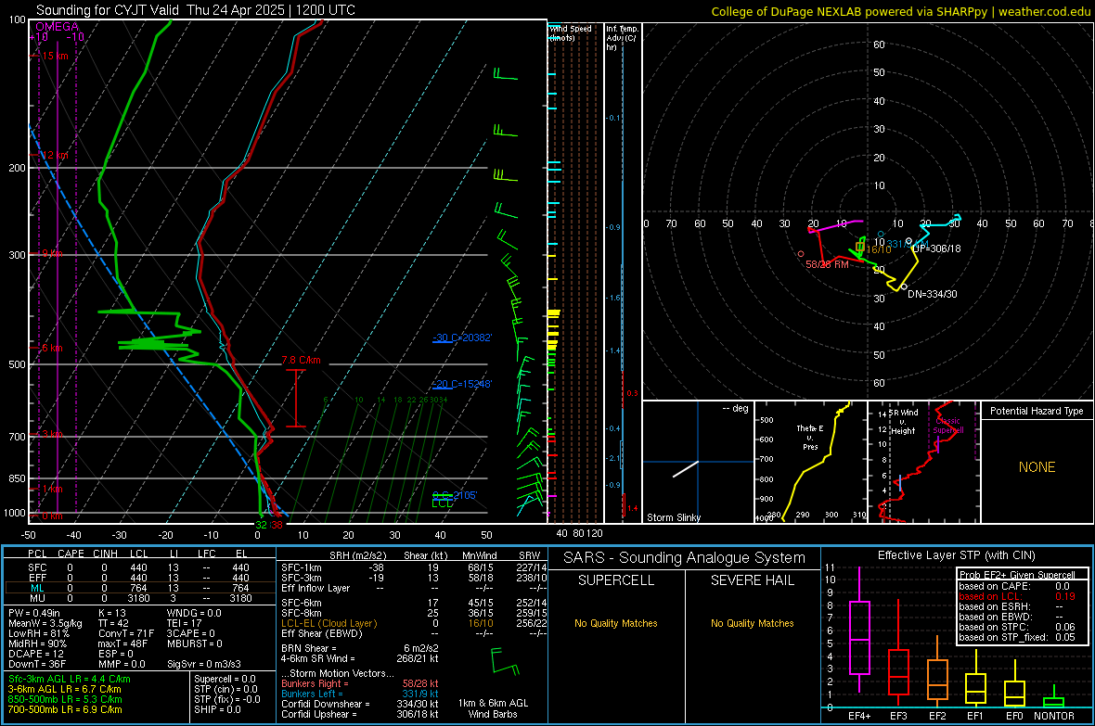The width and height of the screenshot is (1095, 726).
Task: Click the 3-6km AGL LR = 6.7 C/km line
Action: [64, 689]
